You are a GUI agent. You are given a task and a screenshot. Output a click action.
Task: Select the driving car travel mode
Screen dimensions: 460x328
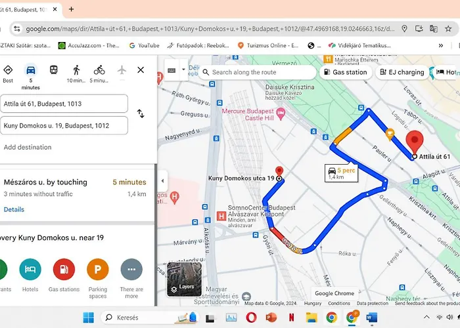click(31, 70)
